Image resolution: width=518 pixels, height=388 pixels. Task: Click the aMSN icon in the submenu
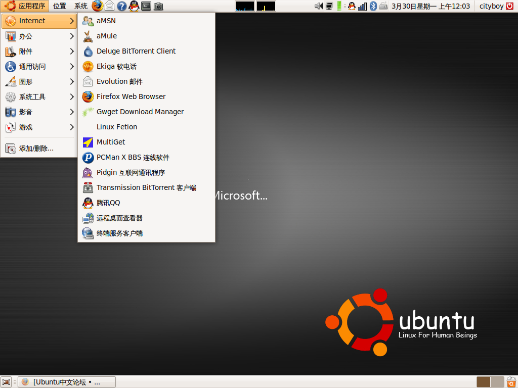pyautogui.click(x=88, y=21)
